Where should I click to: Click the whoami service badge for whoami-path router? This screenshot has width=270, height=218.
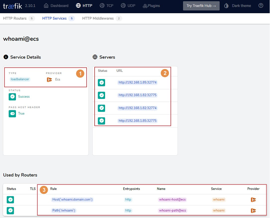click(x=218, y=210)
